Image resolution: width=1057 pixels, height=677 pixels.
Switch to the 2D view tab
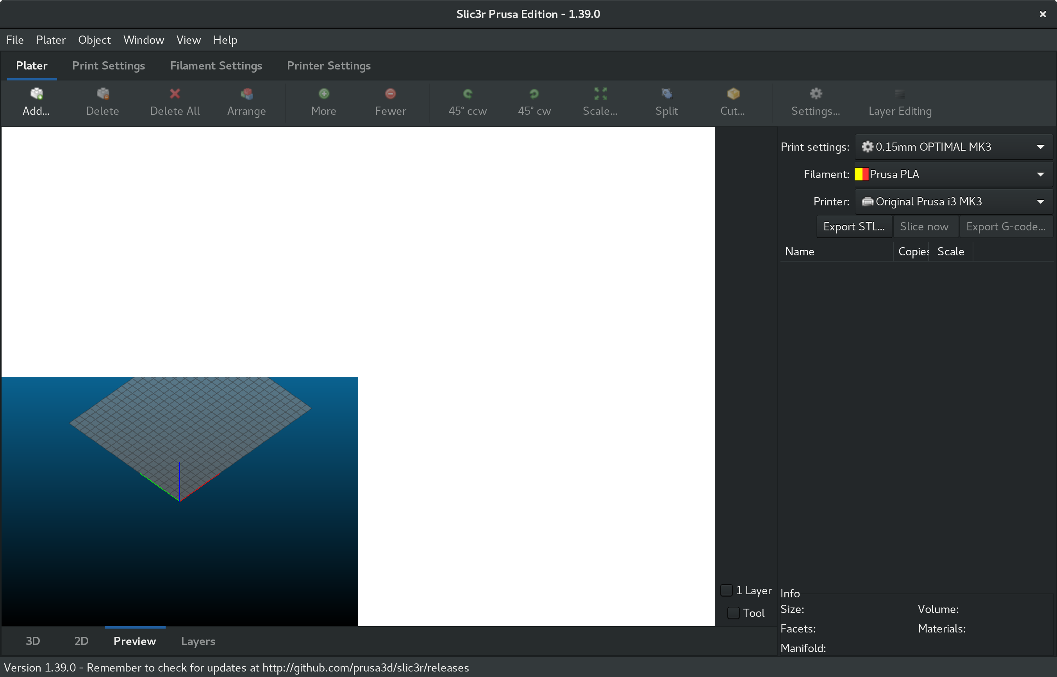pyautogui.click(x=81, y=641)
